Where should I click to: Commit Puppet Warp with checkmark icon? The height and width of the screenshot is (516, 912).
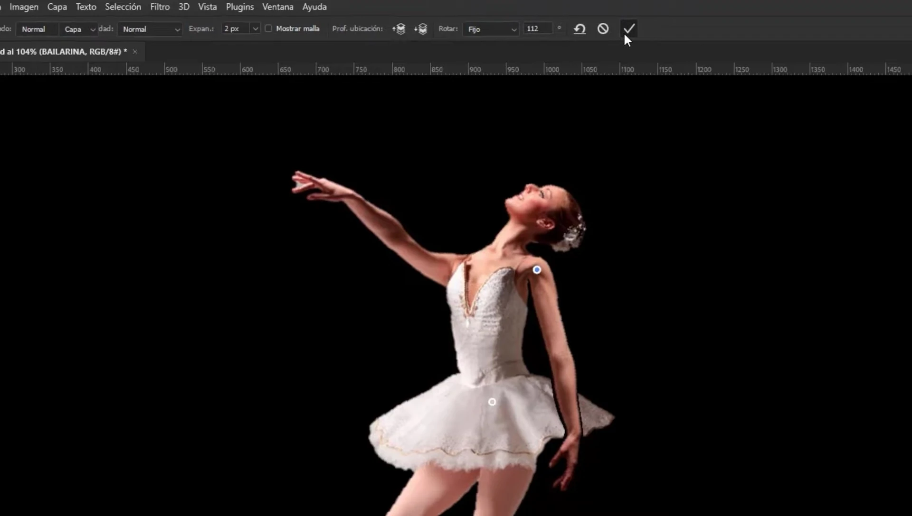[x=629, y=29]
